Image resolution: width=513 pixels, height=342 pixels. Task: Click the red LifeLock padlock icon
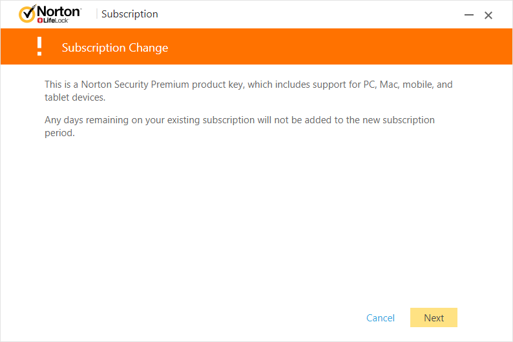tap(40, 21)
